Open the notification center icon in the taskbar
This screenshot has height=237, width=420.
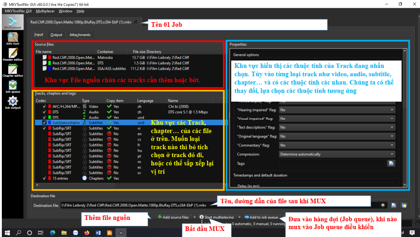(412, 233)
